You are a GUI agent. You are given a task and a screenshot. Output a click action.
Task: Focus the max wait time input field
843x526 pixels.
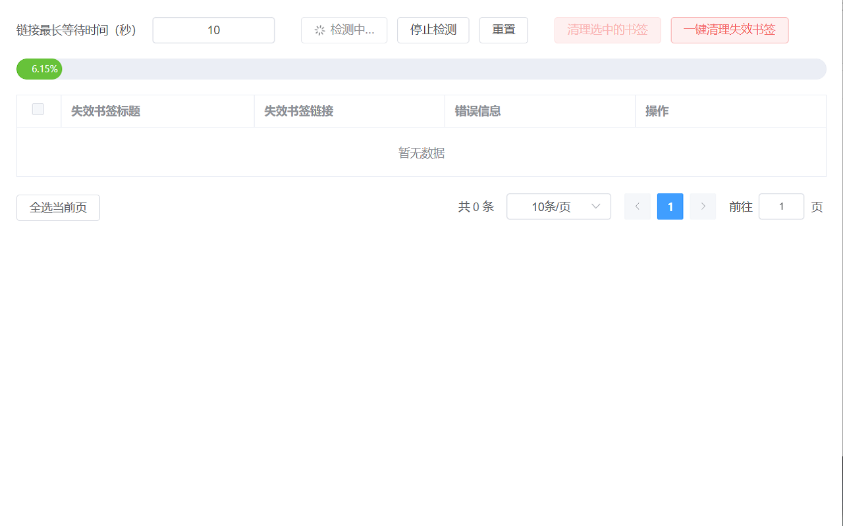213,30
